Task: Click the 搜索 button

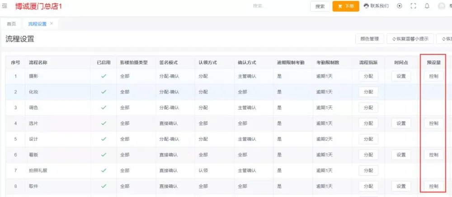Action: [320, 6]
